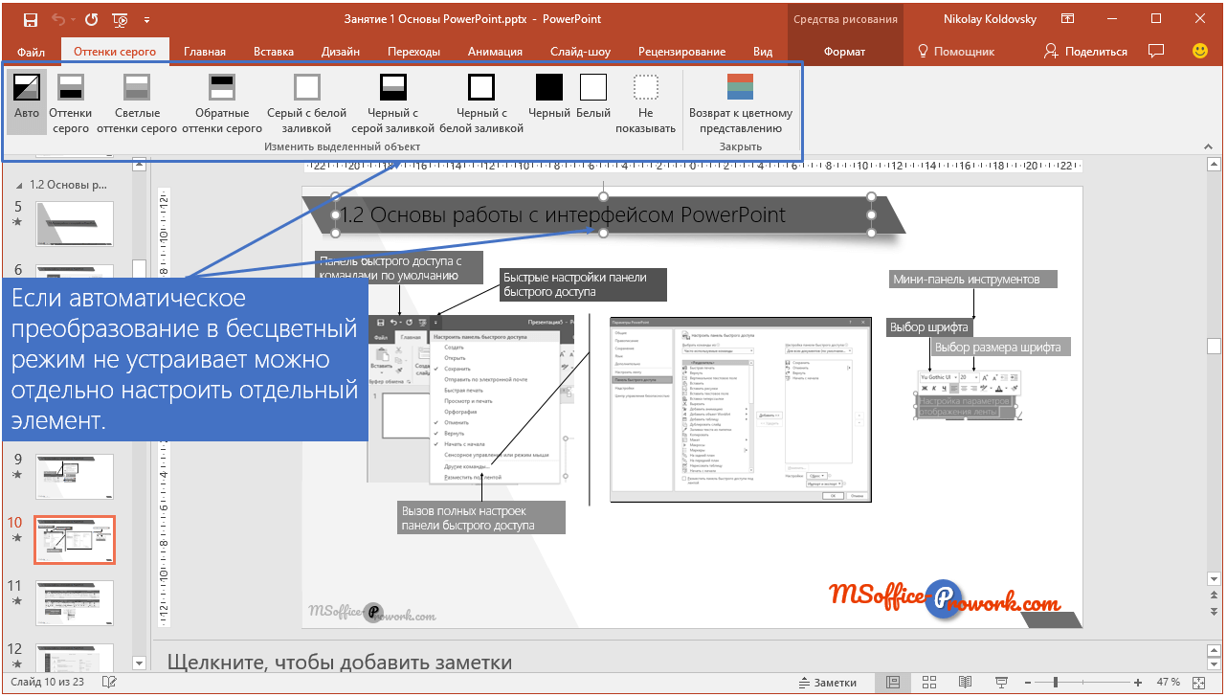
Task: Click the Save icon in quick access toolbar
Action: (31, 18)
